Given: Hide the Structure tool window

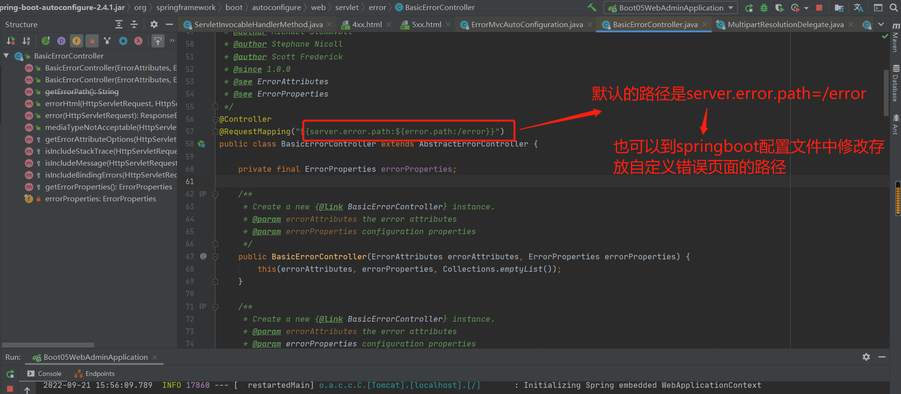Looking at the screenshot, I should click(169, 24).
